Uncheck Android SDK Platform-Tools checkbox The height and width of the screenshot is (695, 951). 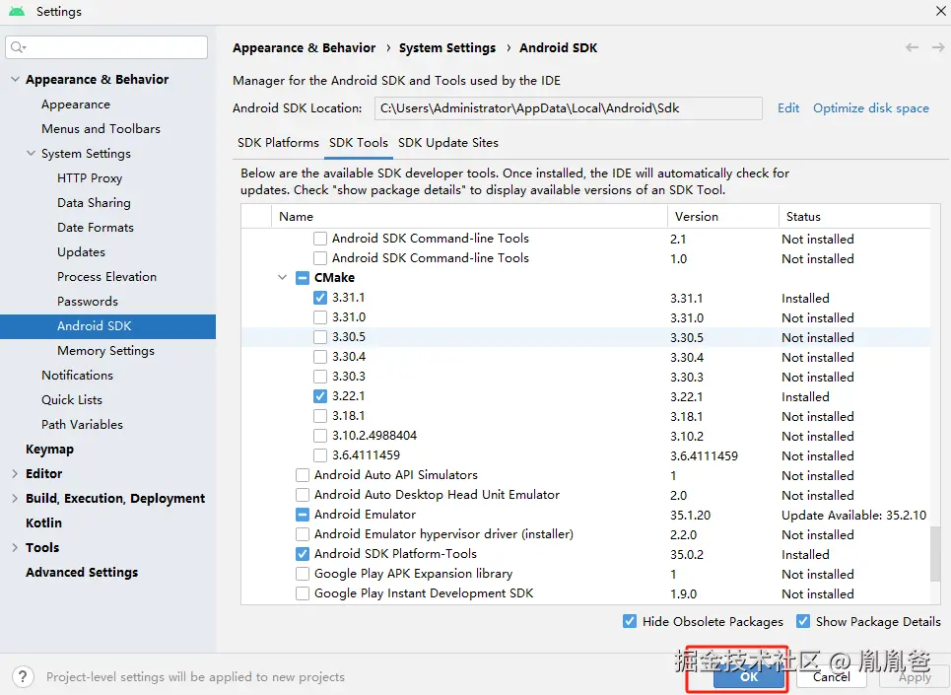[x=302, y=554]
